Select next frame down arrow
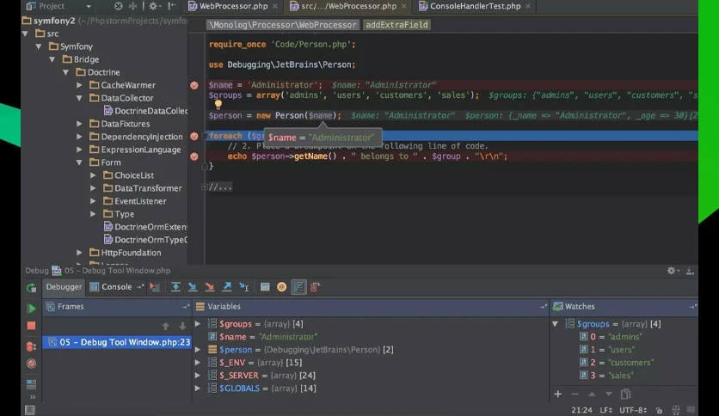This screenshot has width=719, height=416. pos(182,327)
